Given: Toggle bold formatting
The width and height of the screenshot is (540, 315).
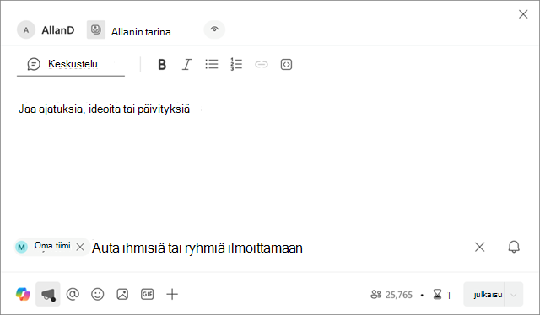Looking at the screenshot, I should click(x=162, y=64).
